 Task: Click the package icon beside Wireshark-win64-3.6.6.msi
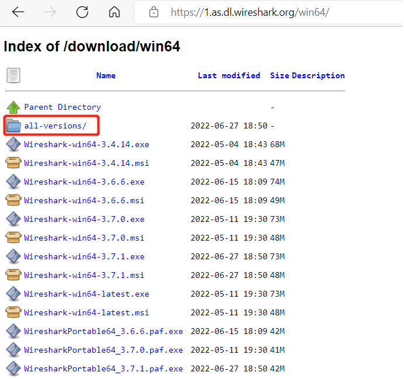pos(13,200)
